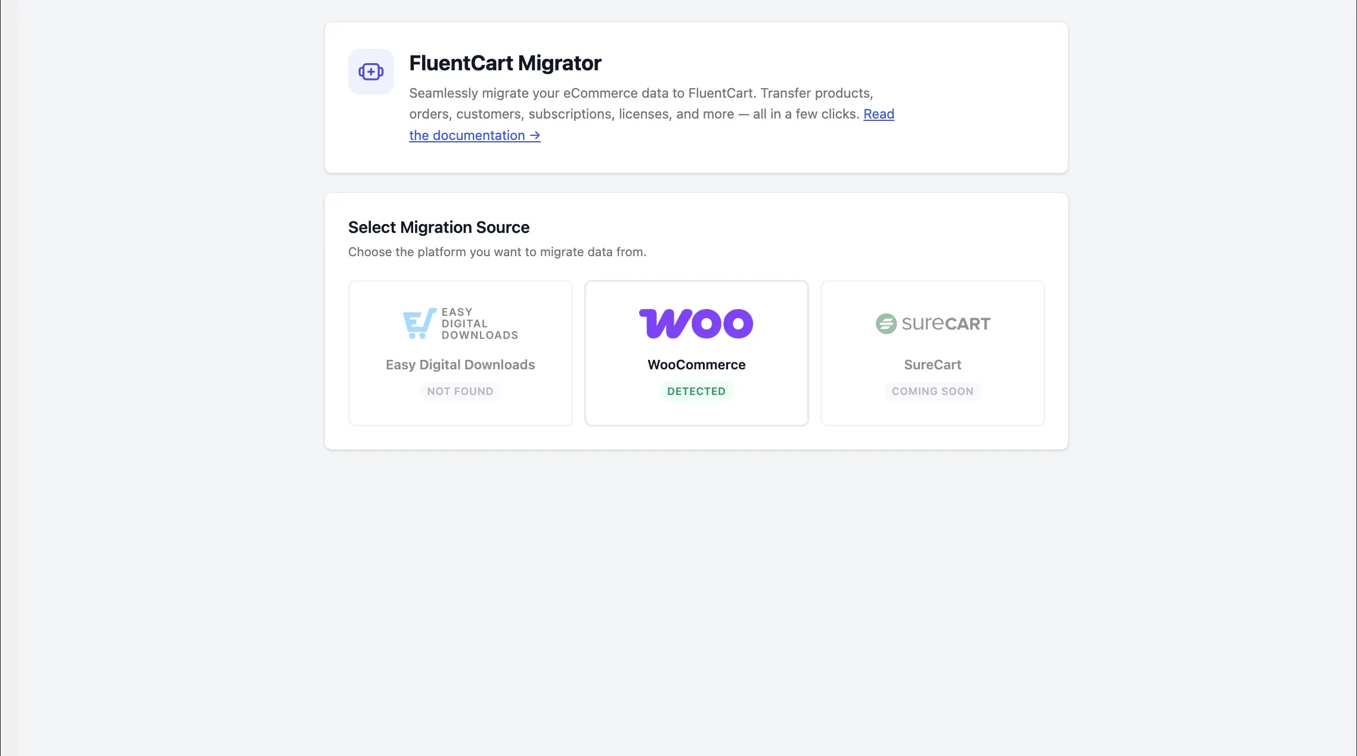Click the 'sureCART' wordmark text
This screenshot has width=1357, height=756.
pos(946,323)
